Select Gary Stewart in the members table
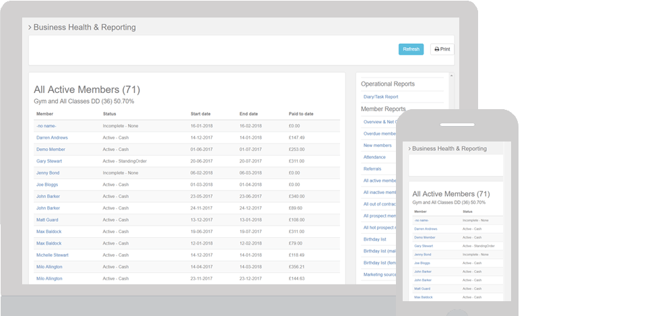Screen dimensions: 668x316 coord(50,161)
